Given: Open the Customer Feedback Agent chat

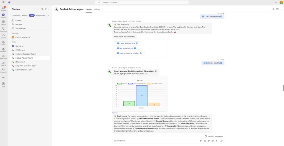Looking at the screenshot, I should click(30, 54).
